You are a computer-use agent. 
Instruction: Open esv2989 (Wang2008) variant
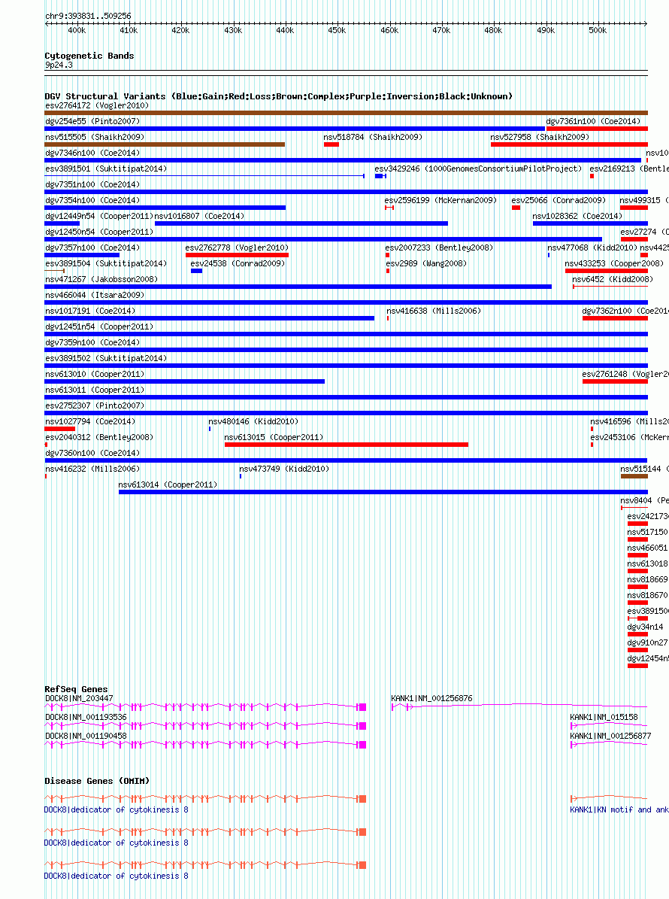coord(388,271)
